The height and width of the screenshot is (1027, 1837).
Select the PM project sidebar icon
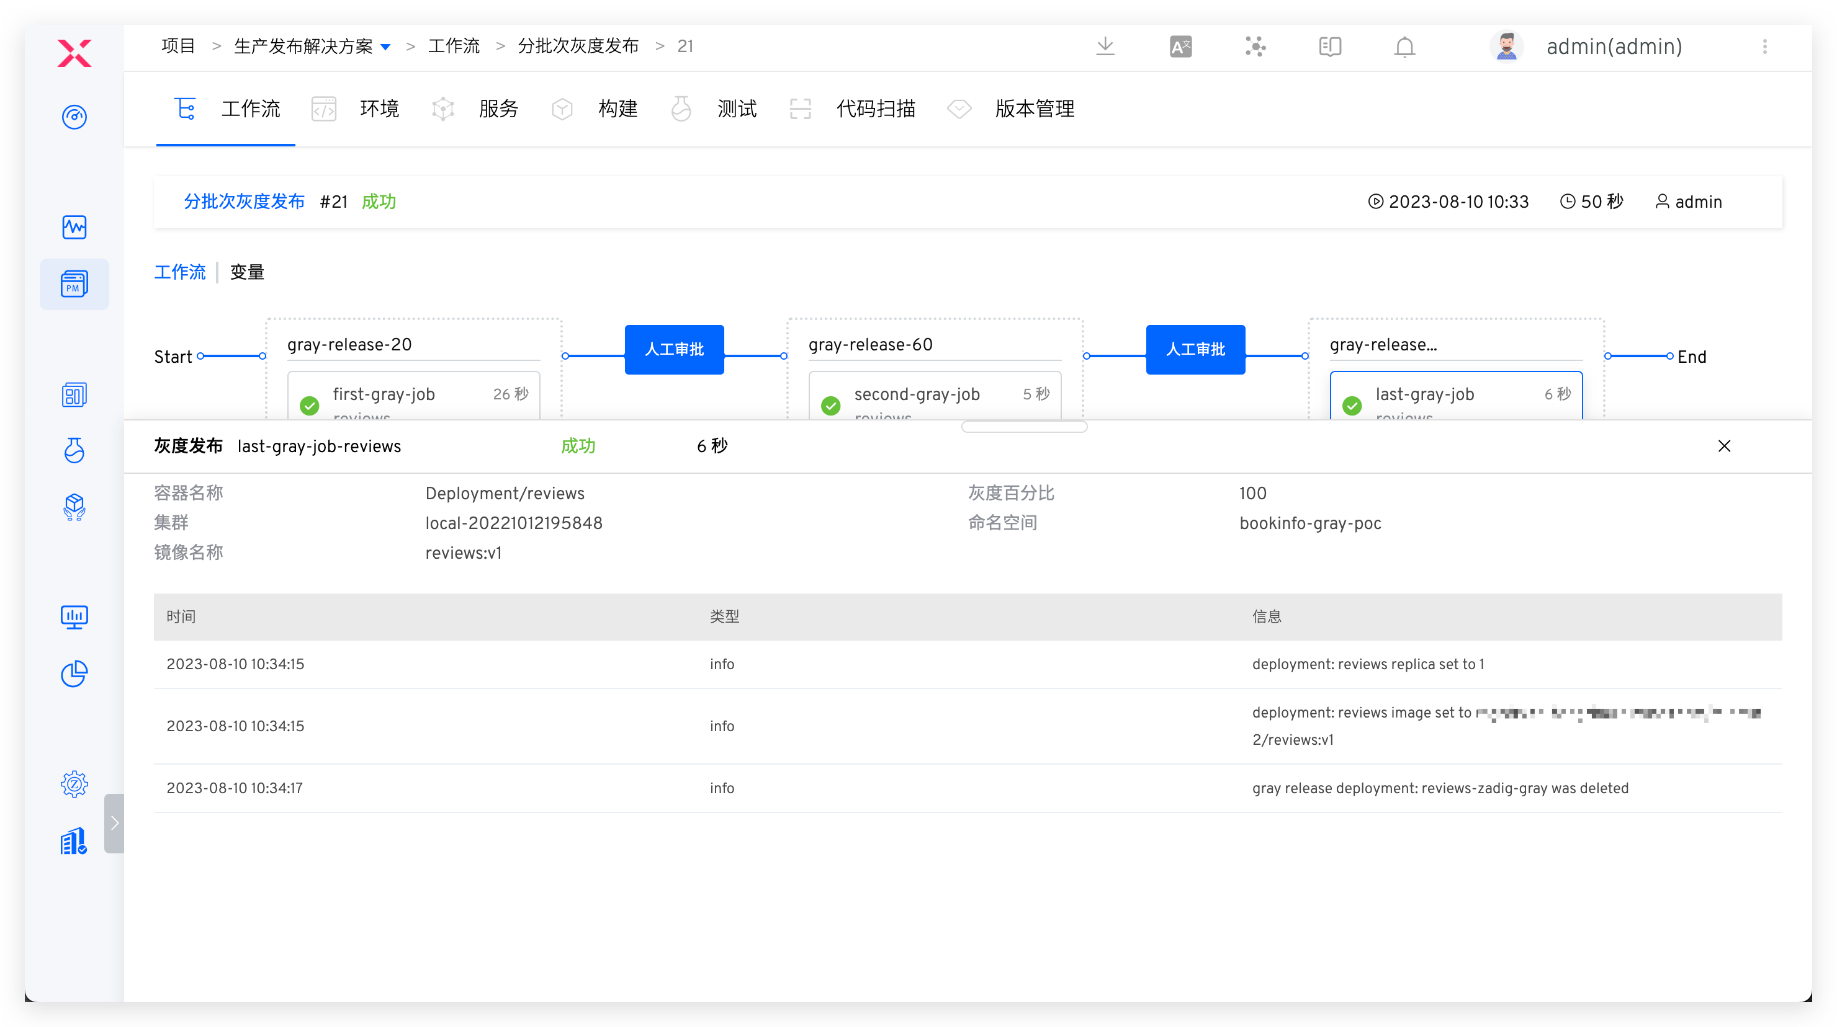coord(74,283)
